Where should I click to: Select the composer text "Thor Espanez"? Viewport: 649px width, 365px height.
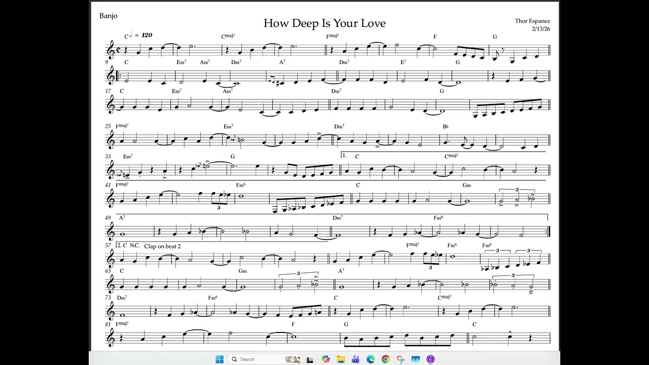click(x=532, y=21)
